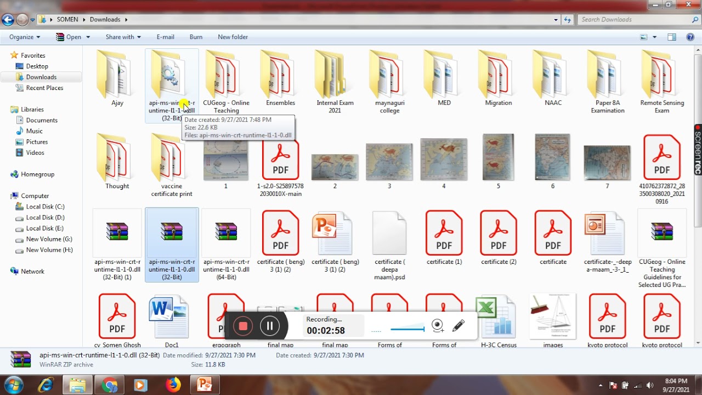Select the Paper 8A Examination folder
This screenshot has height=395, width=702.
pyautogui.click(x=607, y=82)
